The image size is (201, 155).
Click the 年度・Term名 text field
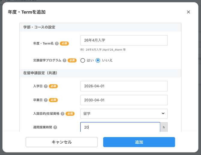pos(124,40)
